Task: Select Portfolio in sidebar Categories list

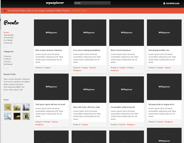Action: pyautogui.click(x=7, y=59)
